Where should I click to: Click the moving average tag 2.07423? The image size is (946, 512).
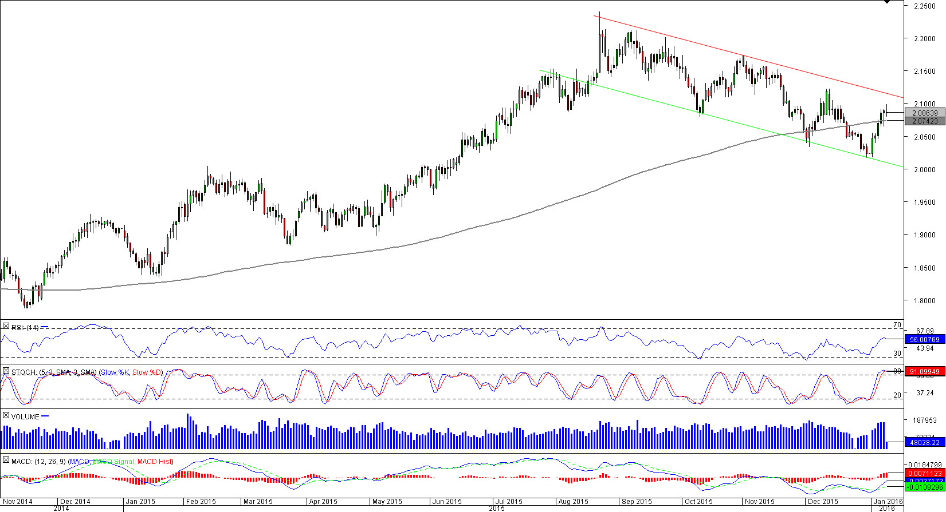(x=925, y=121)
